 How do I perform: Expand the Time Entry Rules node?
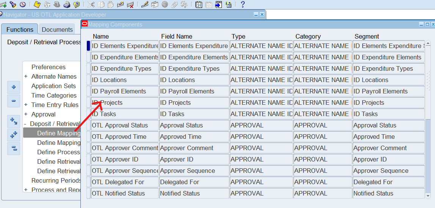click(x=26, y=105)
